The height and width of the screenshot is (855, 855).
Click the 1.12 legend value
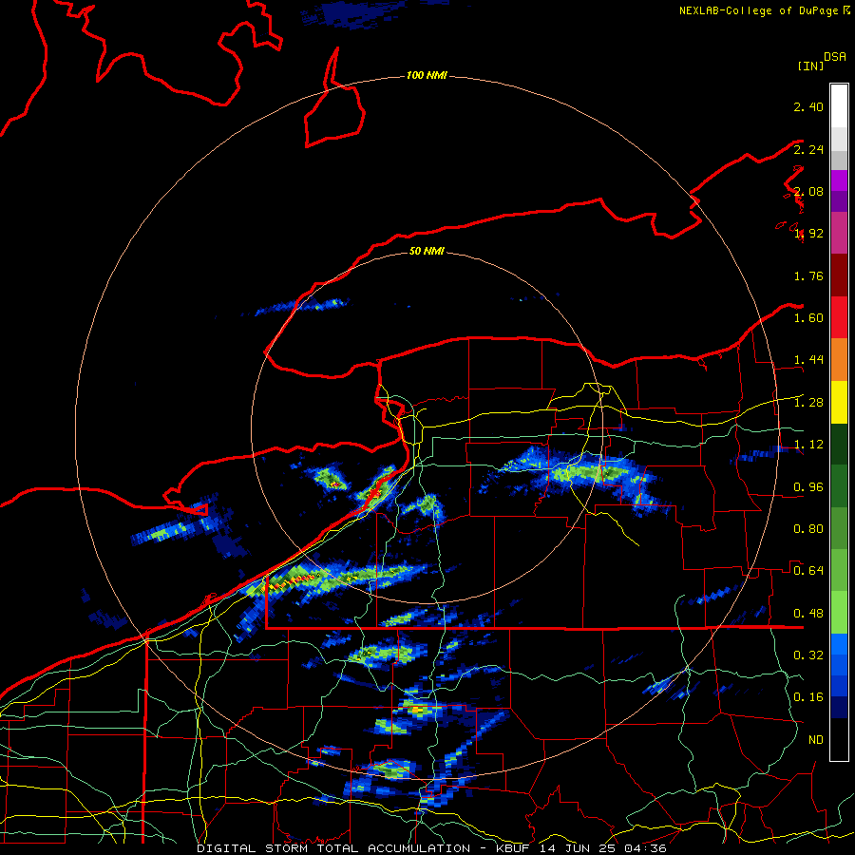click(x=808, y=445)
